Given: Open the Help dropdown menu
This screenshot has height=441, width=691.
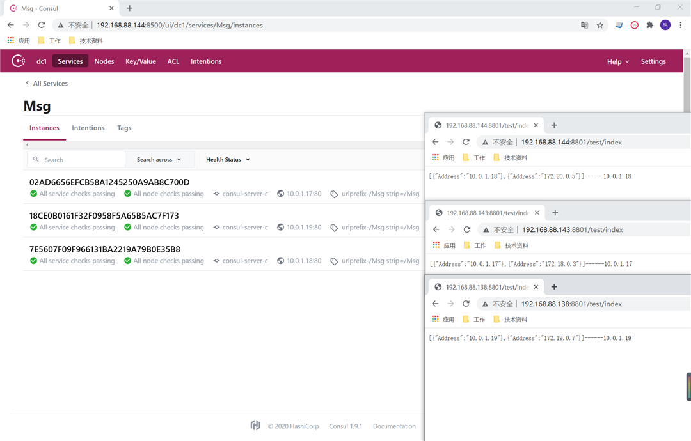Looking at the screenshot, I should 618,61.
